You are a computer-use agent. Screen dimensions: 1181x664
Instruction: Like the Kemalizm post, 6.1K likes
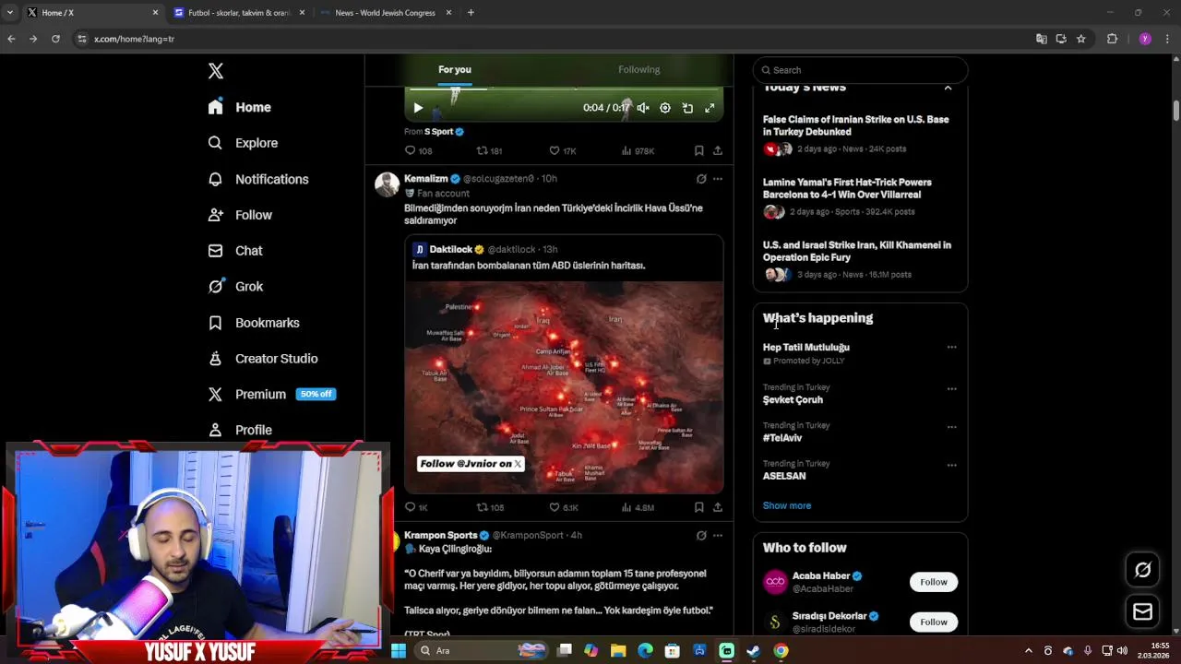(x=564, y=507)
